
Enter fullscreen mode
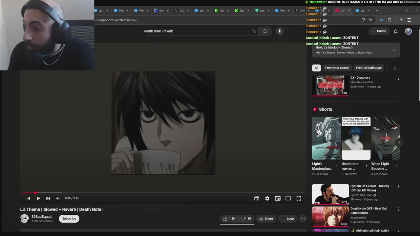pyautogui.click(x=299, y=198)
